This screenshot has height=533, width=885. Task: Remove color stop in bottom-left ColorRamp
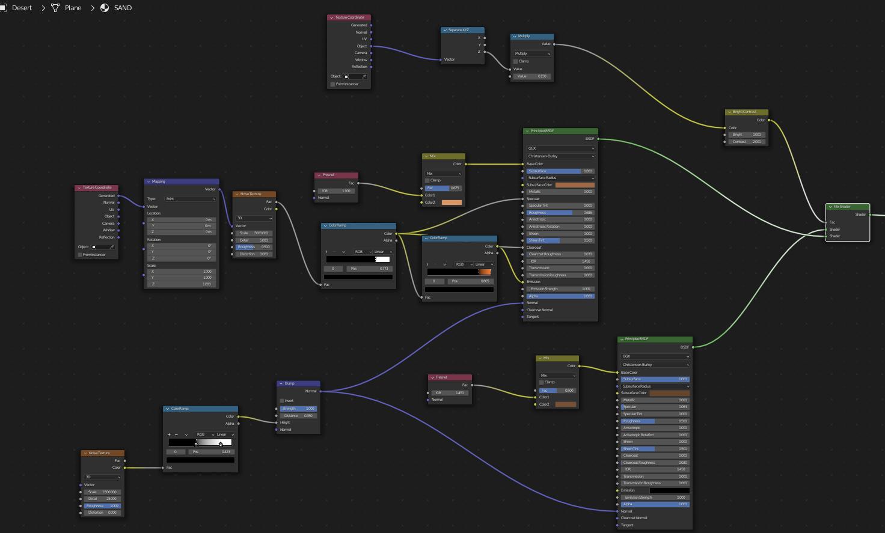pyautogui.click(x=176, y=434)
